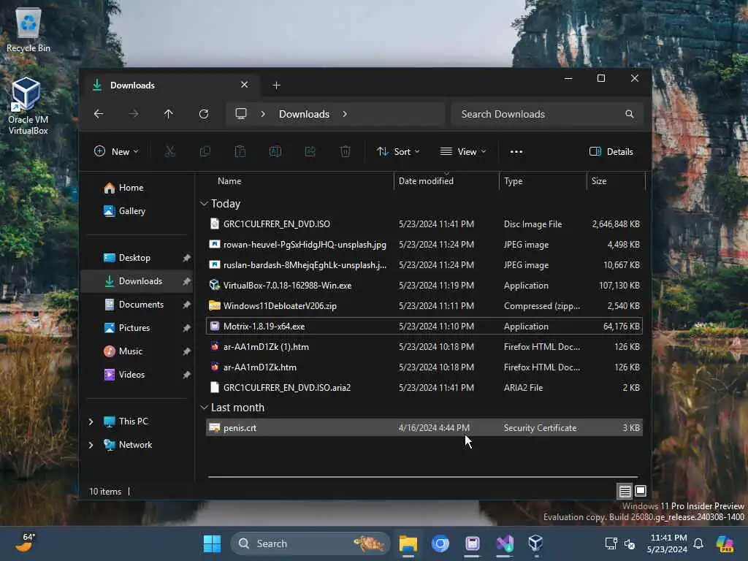Open the VirtualBox cube icon on taskbar
The width and height of the screenshot is (748, 561).
pos(535,543)
